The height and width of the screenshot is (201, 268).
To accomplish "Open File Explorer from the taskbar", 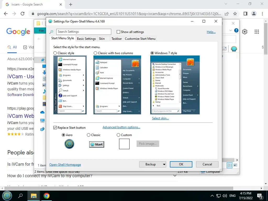I will (x=33, y=196).
